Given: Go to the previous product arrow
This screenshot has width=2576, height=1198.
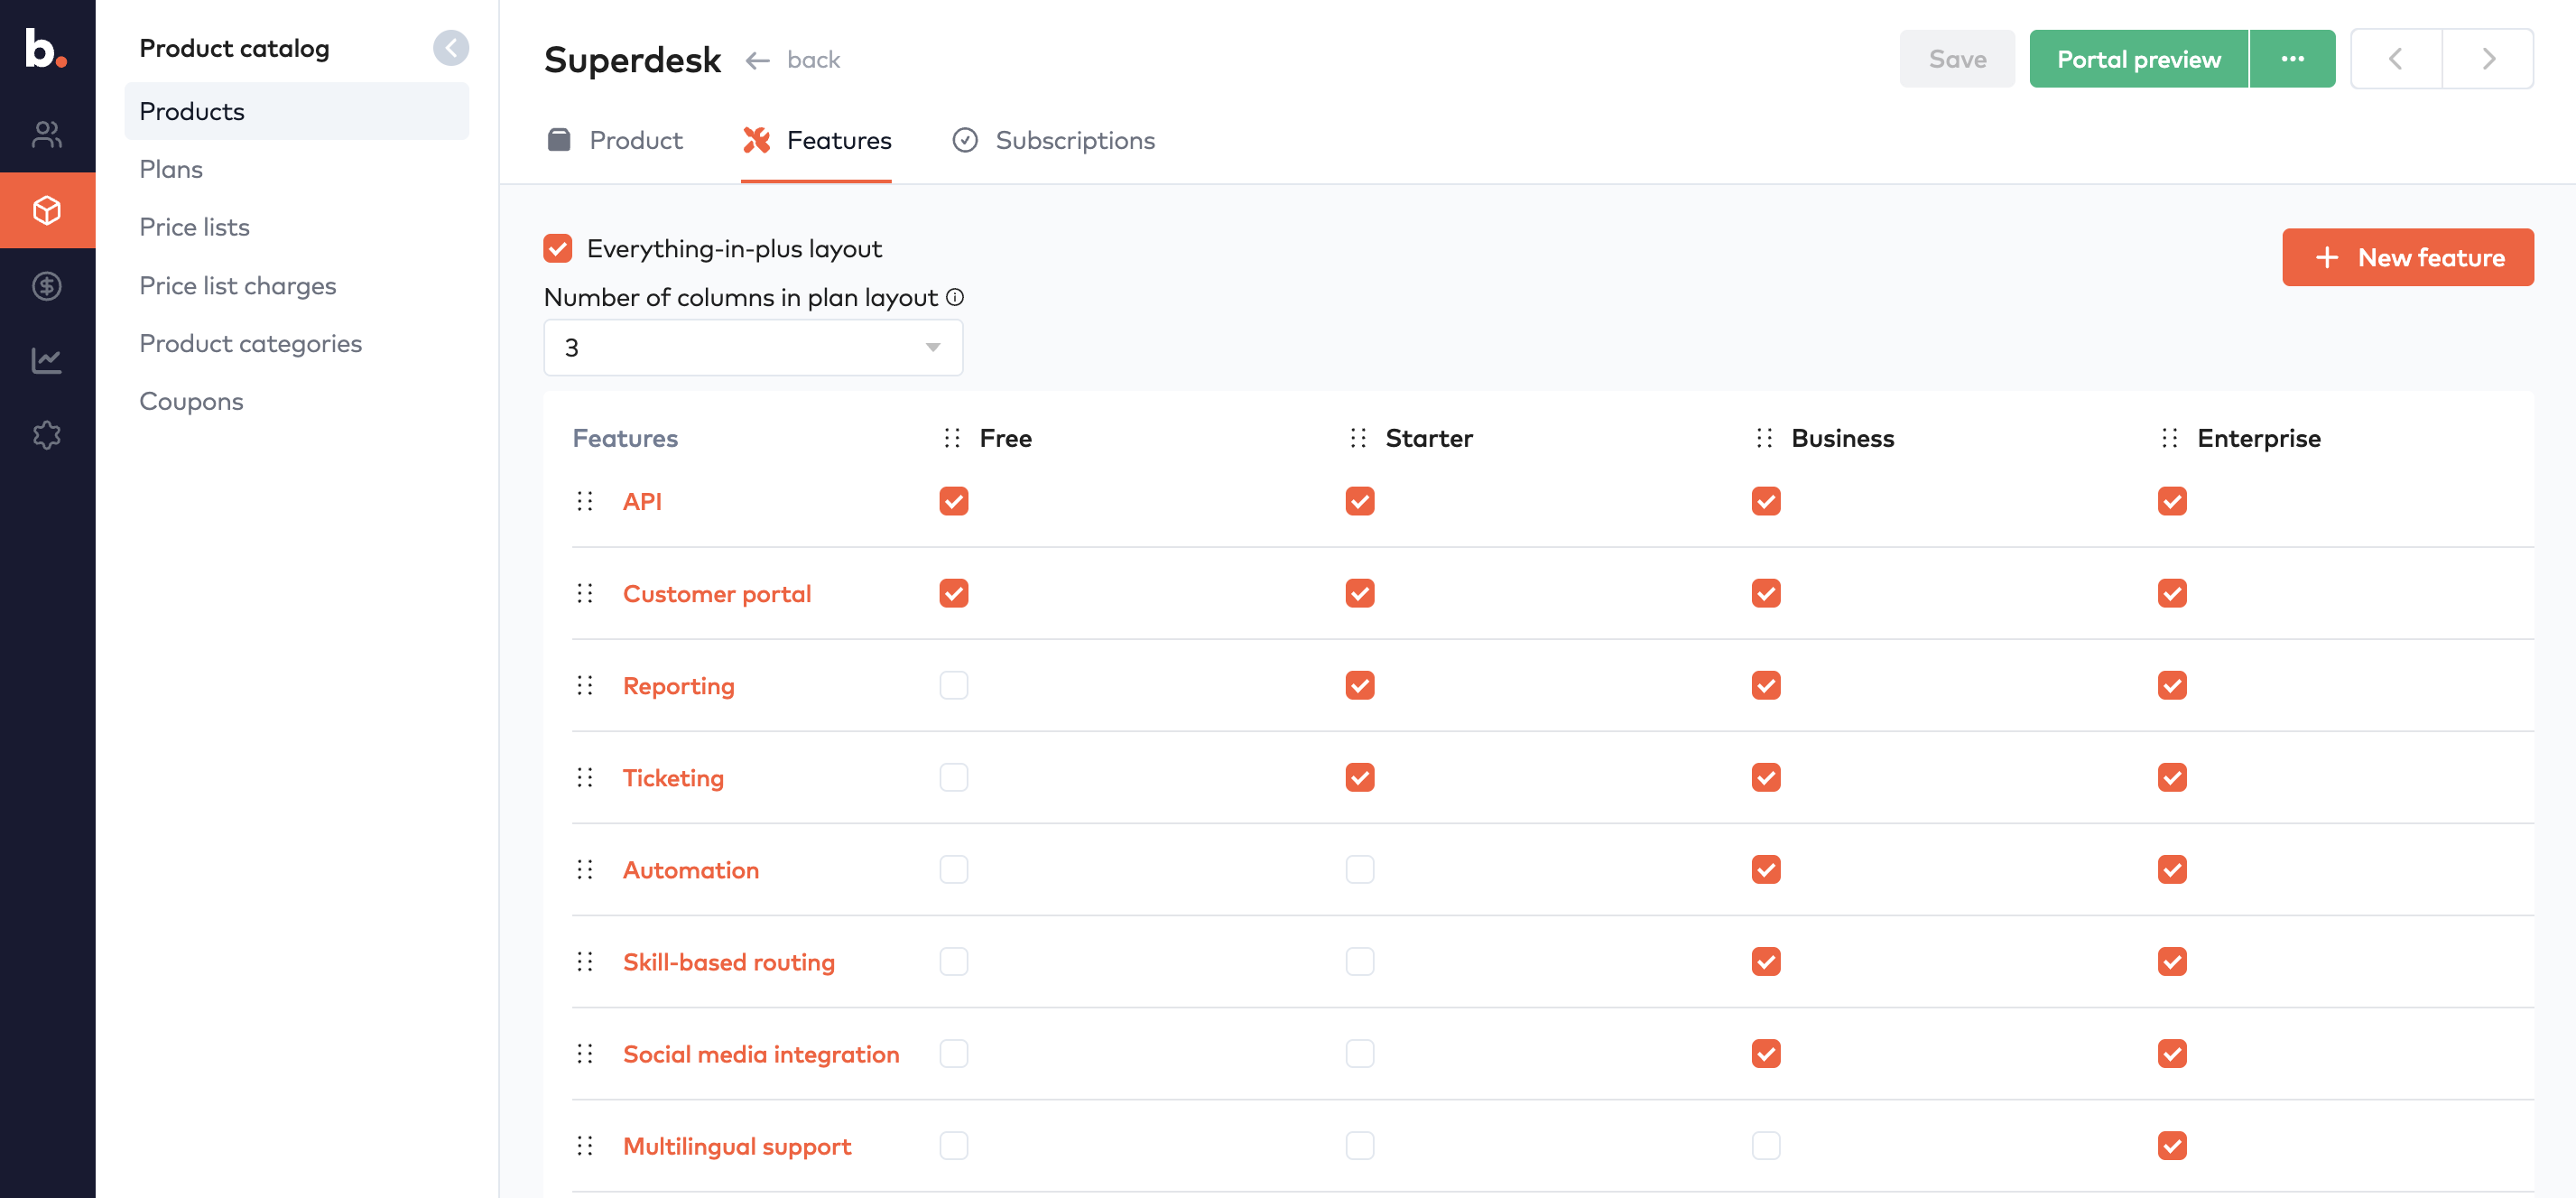Looking at the screenshot, I should coord(2396,59).
